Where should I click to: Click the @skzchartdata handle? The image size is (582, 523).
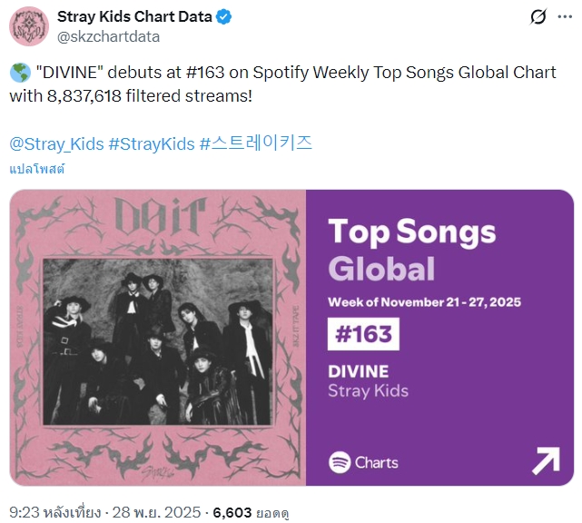(109, 36)
